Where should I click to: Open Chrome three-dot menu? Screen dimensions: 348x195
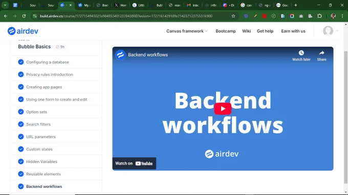342,16
